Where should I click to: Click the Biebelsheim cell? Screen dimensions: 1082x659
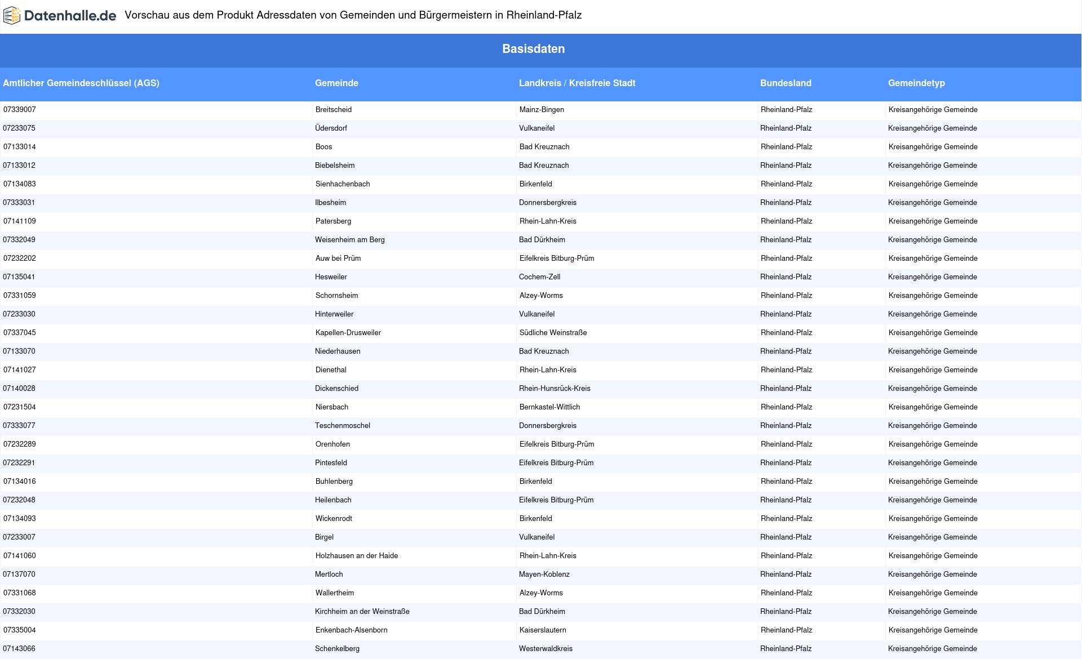click(414, 166)
